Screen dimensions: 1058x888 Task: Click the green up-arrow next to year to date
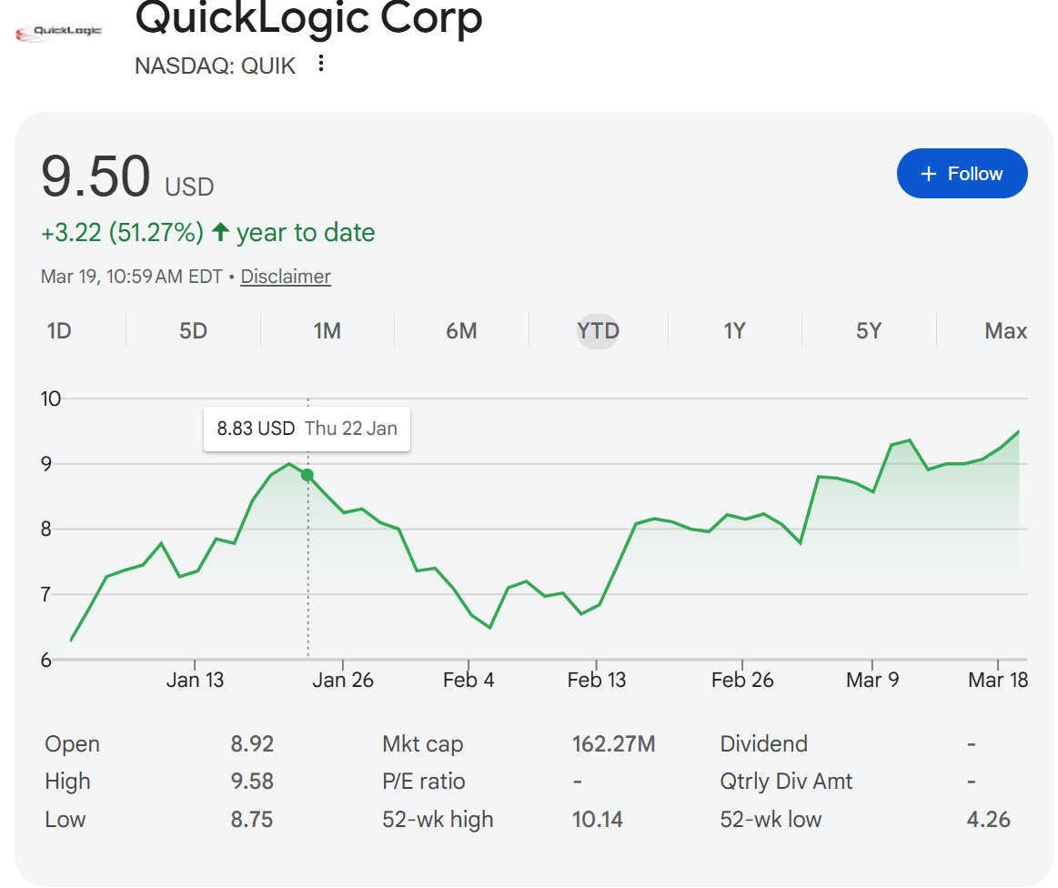(x=220, y=232)
